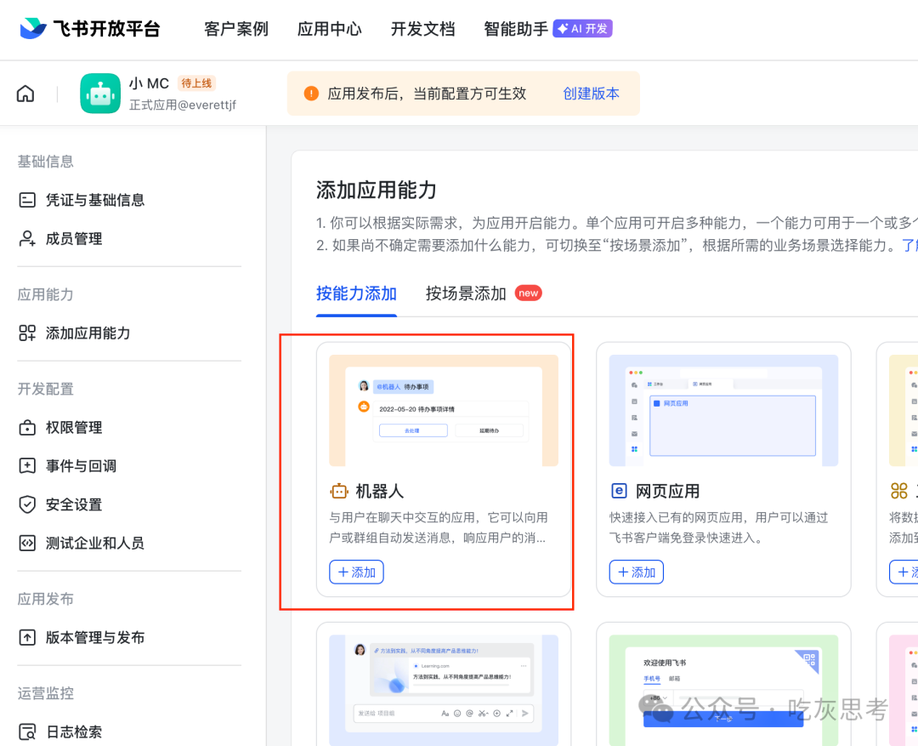Click the 版本管理与发布 upload icon
Viewport: 918px width, 746px height.
27,638
